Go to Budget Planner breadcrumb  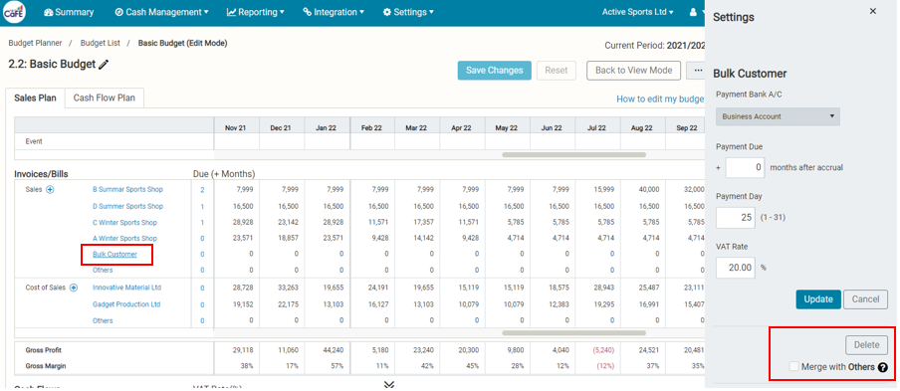35,43
